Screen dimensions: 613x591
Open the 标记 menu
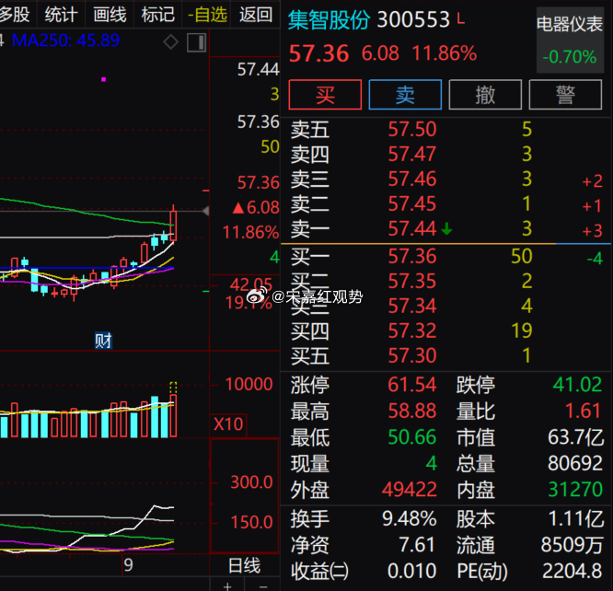[158, 15]
